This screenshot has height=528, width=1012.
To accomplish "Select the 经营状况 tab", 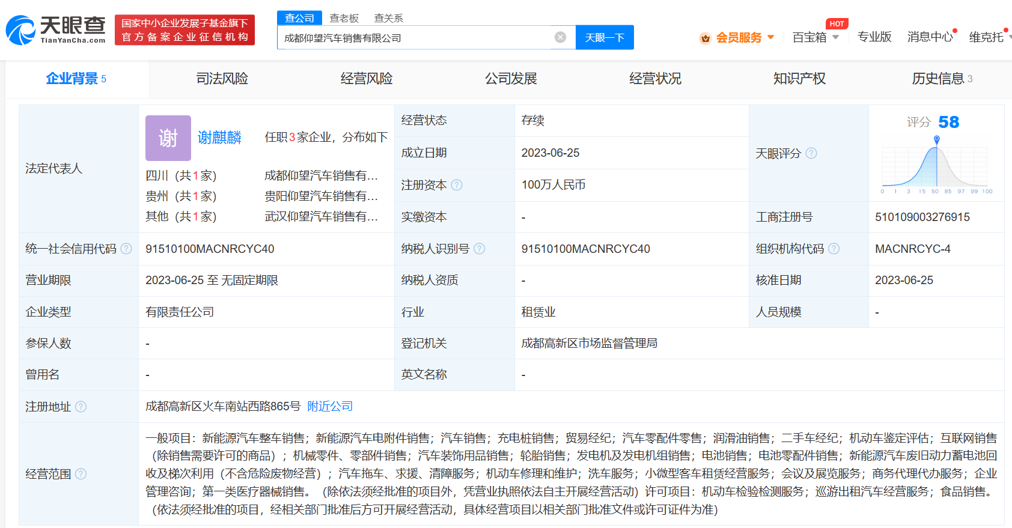I will pos(655,79).
